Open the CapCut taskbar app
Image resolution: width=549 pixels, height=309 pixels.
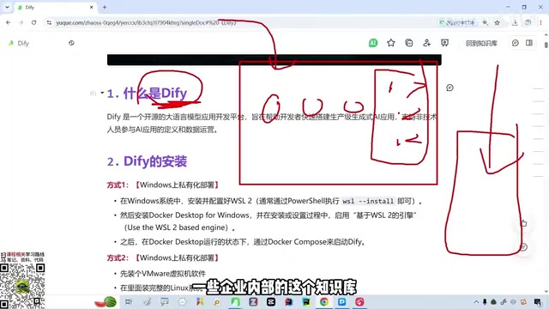pos(271,301)
